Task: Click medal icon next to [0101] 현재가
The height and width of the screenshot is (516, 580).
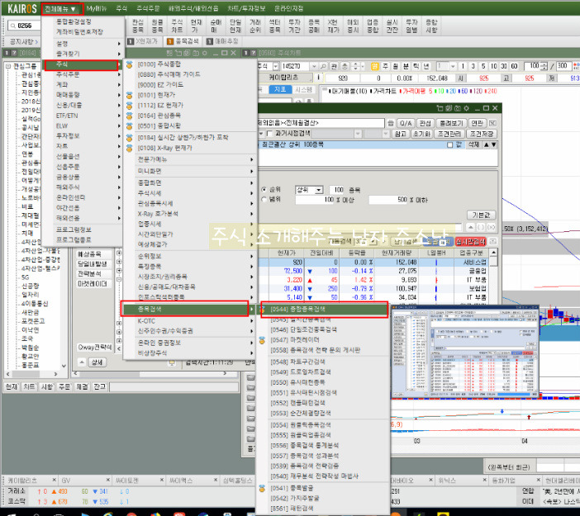Action: (x=129, y=96)
